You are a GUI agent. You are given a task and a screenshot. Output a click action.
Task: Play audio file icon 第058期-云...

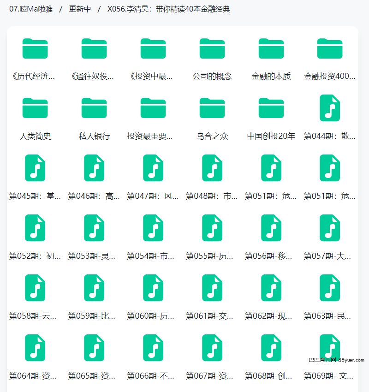(35, 288)
